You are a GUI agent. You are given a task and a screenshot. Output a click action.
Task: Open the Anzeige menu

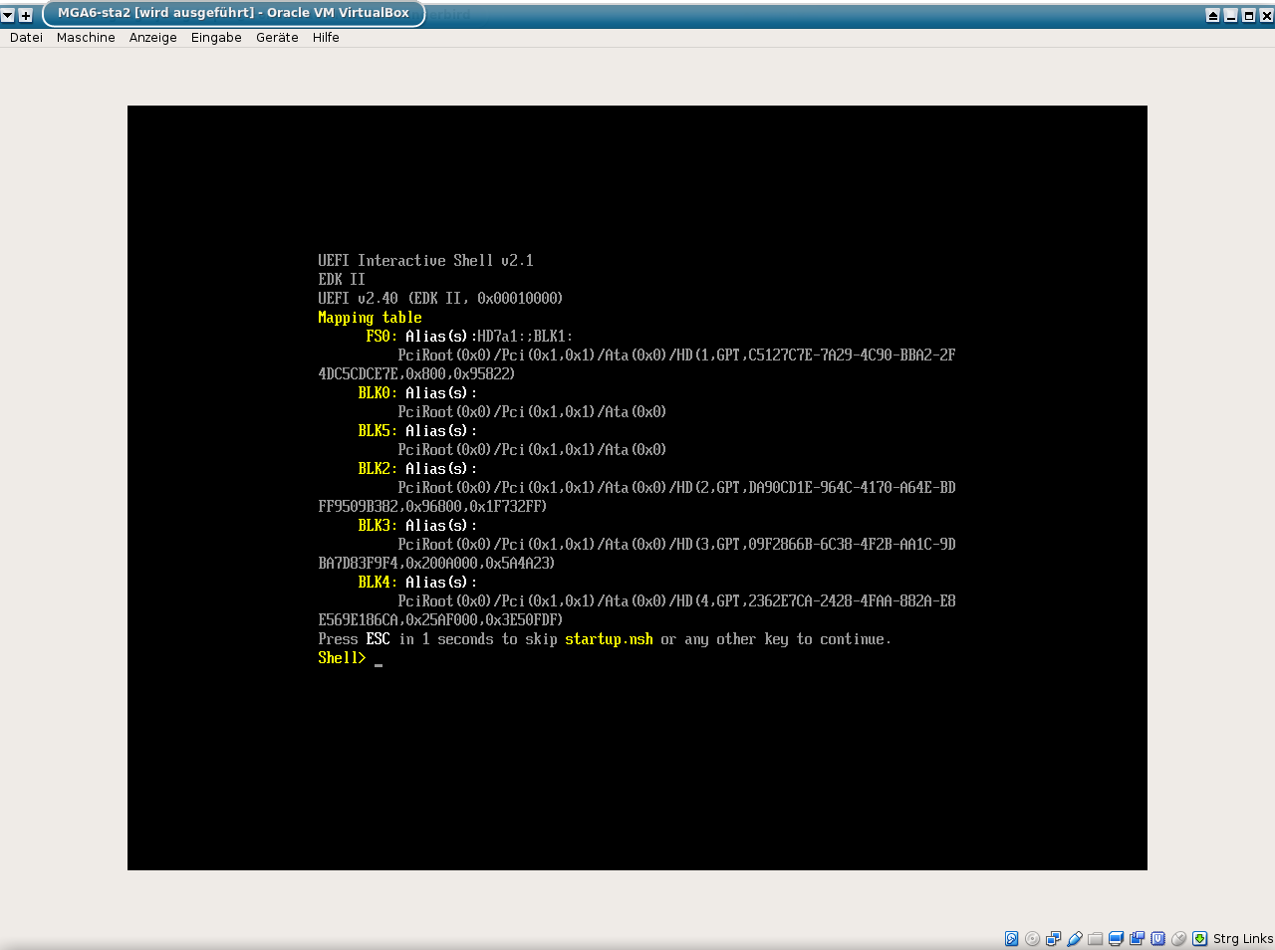click(x=152, y=38)
